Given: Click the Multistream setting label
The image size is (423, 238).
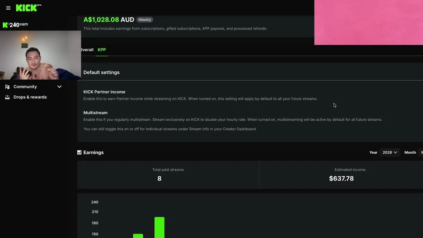Looking at the screenshot, I should click(x=96, y=113).
